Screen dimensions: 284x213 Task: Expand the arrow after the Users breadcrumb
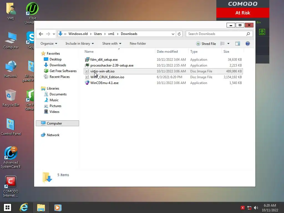pos(105,34)
